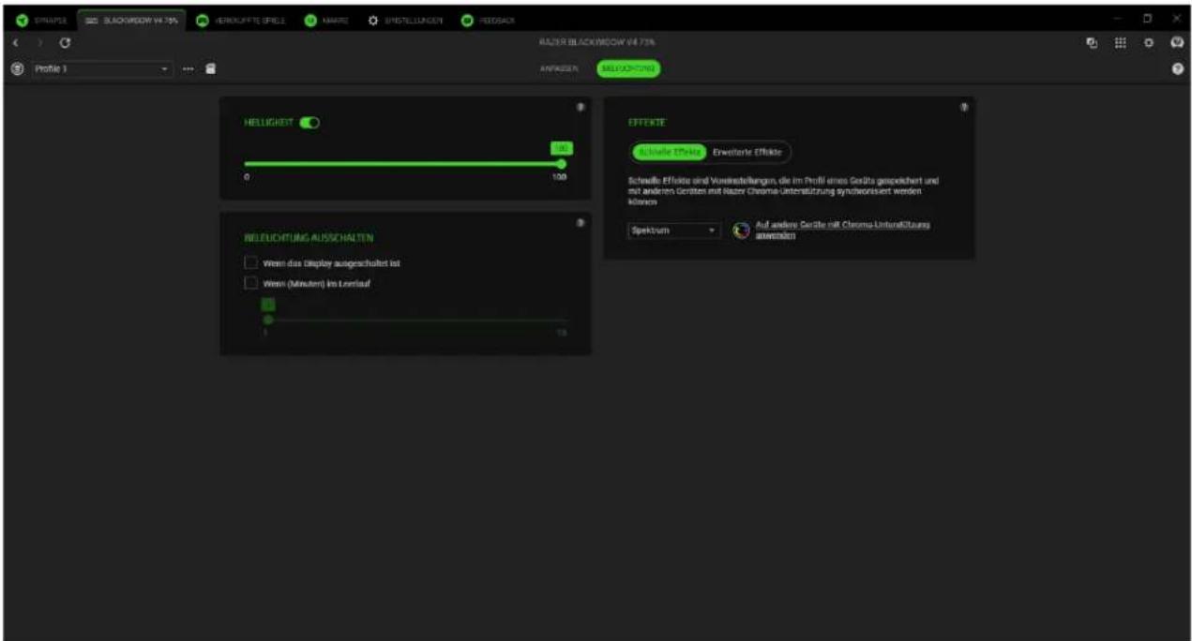Screen dimensions: 1192x641
Task: Go back with the left arrow
Action: [16, 44]
